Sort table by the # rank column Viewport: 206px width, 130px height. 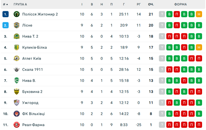(5, 5)
